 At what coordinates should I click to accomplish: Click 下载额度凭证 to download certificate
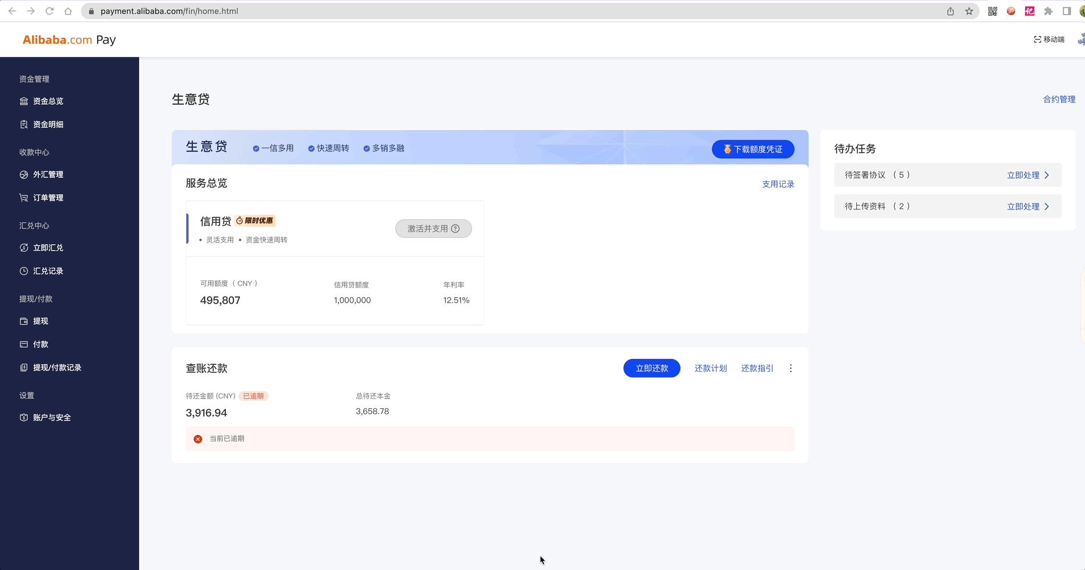point(753,149)
